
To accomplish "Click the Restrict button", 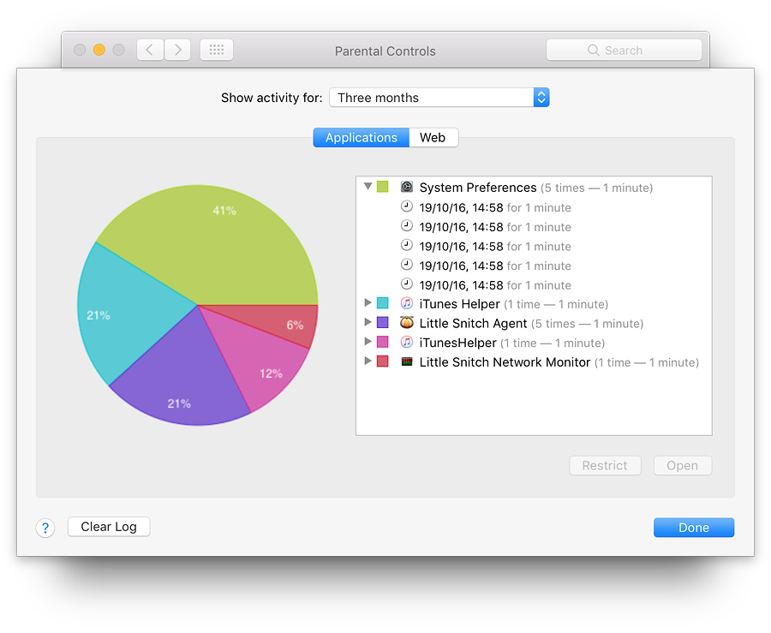I will pos(605,465).
